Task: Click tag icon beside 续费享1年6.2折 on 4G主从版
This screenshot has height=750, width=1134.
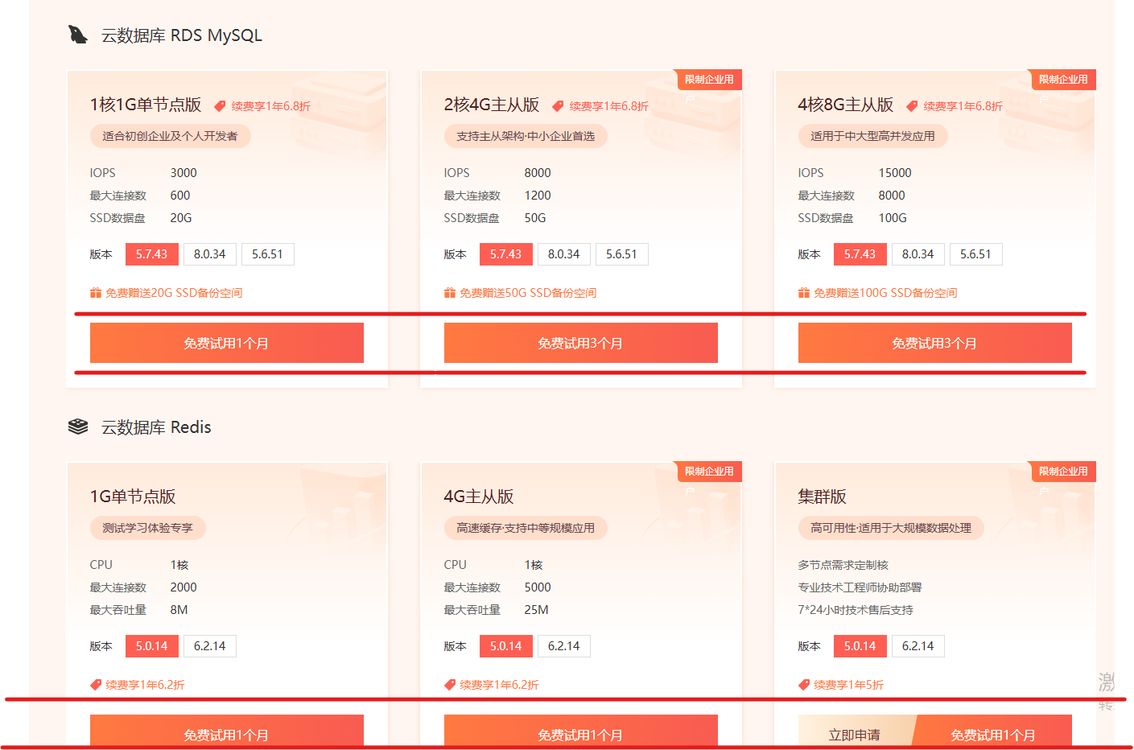Action: (x=450, y=685)
